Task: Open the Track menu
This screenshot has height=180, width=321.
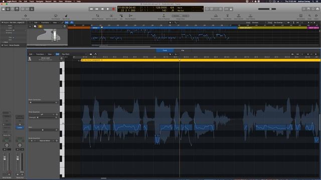Action: pyautogui.click(x=32, y=1)
